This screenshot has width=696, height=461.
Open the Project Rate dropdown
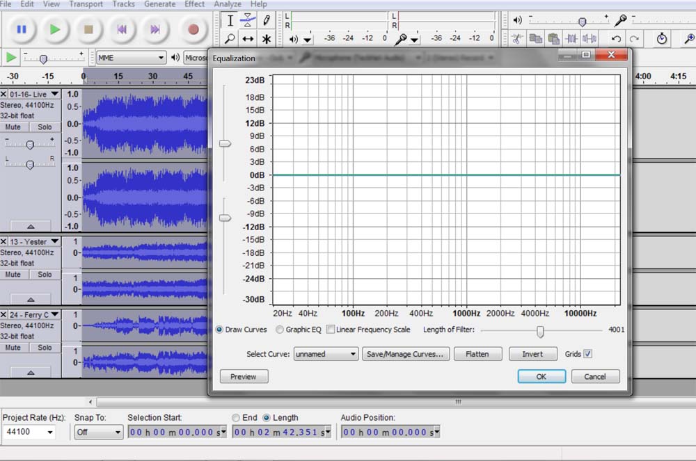(x=29, y=432)
